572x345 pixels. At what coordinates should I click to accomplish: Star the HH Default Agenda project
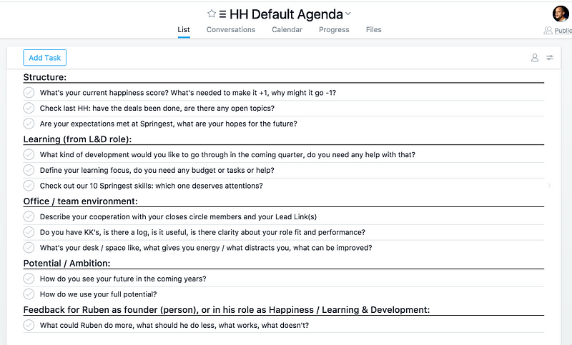212,14
